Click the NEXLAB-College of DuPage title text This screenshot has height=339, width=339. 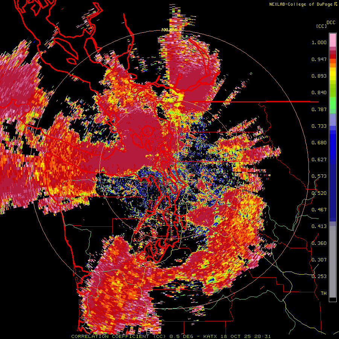tap(301, 4)
